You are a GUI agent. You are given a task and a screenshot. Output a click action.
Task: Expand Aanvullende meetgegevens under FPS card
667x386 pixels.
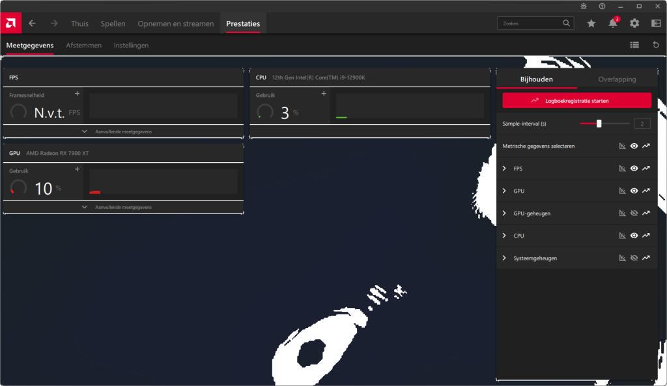pos(123,131)
